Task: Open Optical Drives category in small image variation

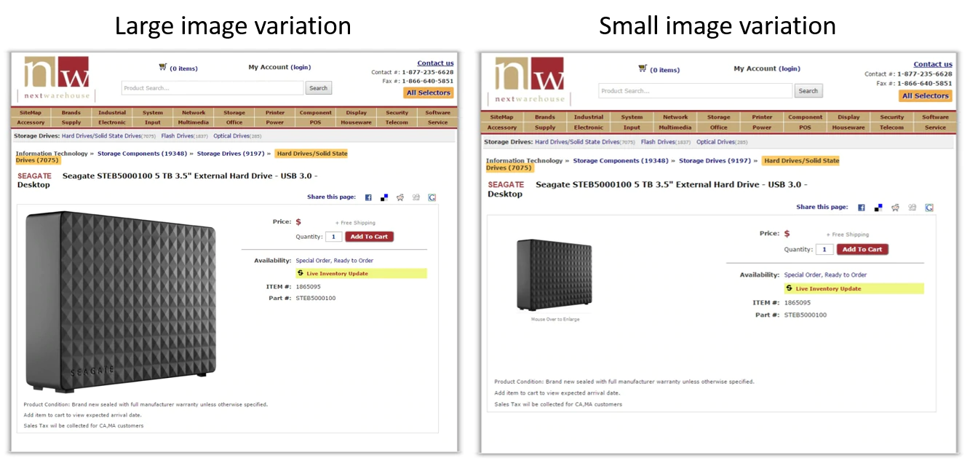Action: click(x=716, y=142)
